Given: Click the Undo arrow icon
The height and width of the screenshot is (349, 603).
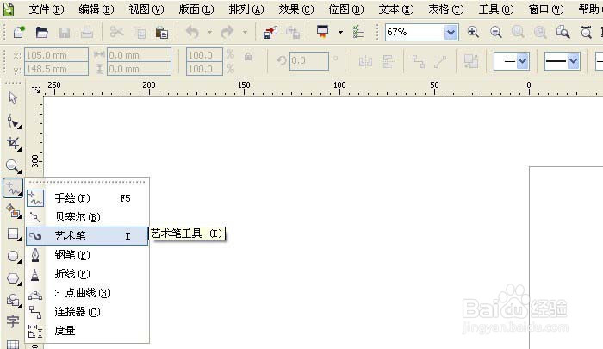Looking at the screenshot, I should pyautogui.click(x=193, y=33).
